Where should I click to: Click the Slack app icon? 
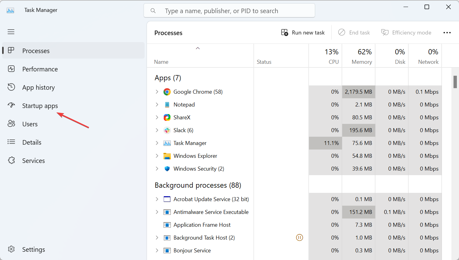tap(167, 130)
